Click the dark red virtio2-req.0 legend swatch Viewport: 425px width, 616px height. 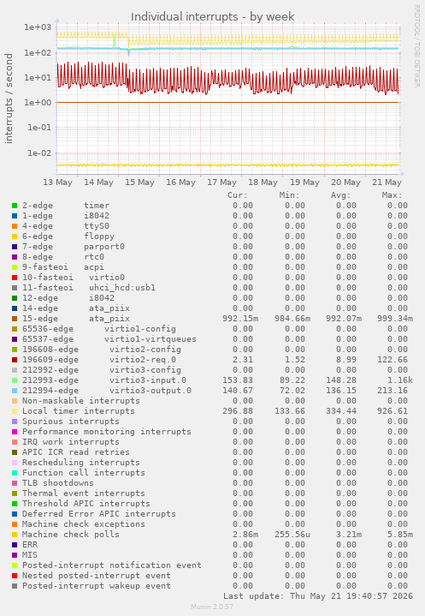click(15, 360)
